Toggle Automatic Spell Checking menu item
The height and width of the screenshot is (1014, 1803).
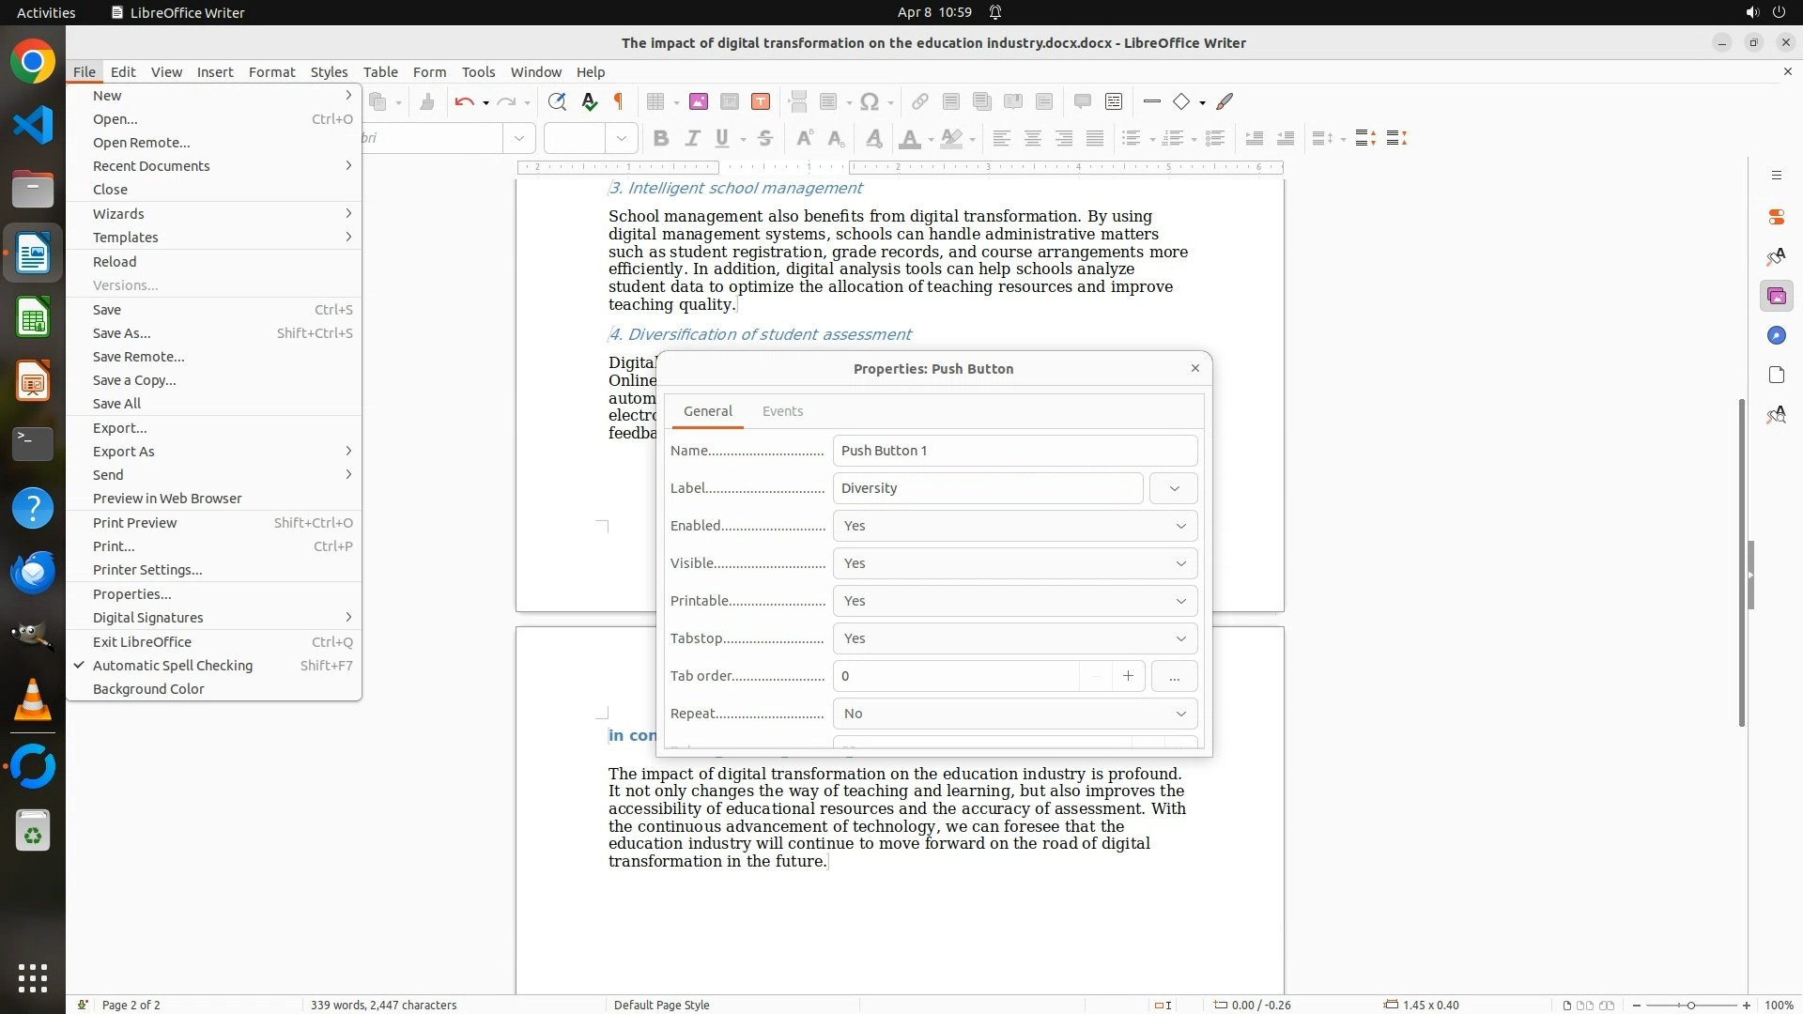click(173, 666)
